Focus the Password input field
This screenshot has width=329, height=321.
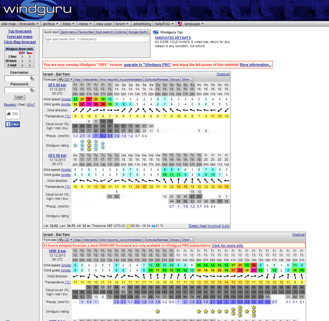click(x=19, y=90)
